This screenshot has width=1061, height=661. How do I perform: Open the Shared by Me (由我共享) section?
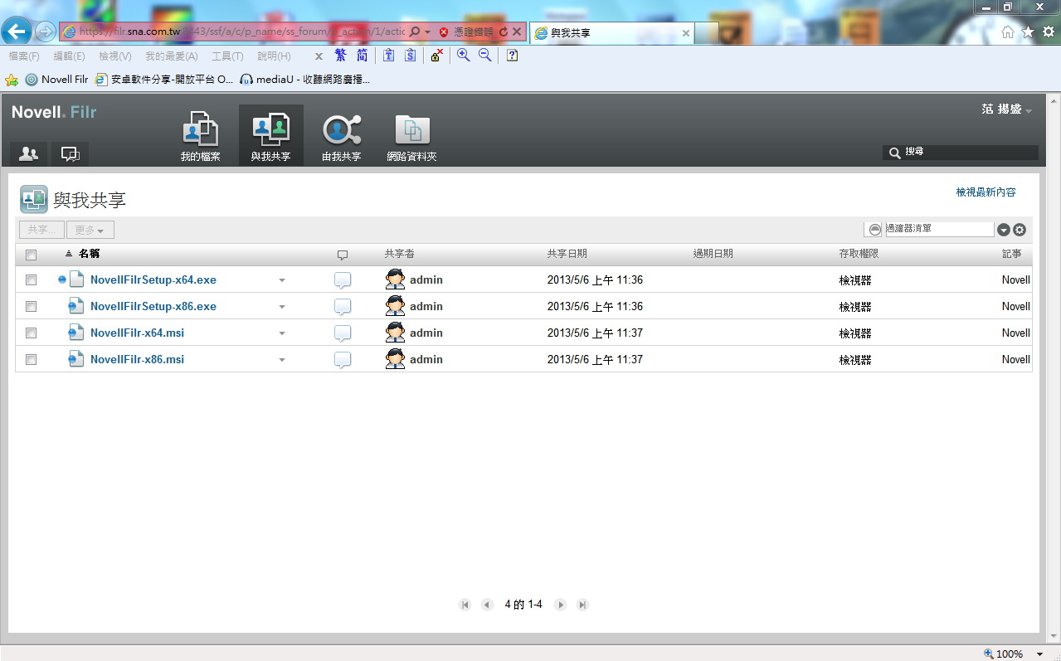pyautogui.click(x=341, y=136)
